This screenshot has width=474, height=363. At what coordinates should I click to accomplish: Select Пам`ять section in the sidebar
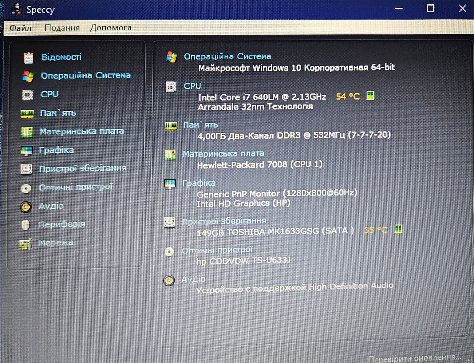coord(58,113)
